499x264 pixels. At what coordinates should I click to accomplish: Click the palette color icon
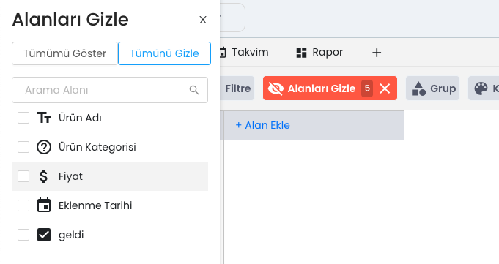pyautogui.click(x=481, y=88)
